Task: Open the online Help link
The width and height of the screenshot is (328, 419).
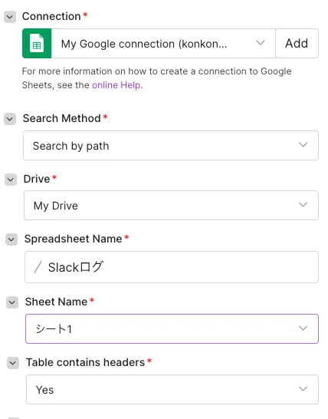Action: [x=116, y=85]
